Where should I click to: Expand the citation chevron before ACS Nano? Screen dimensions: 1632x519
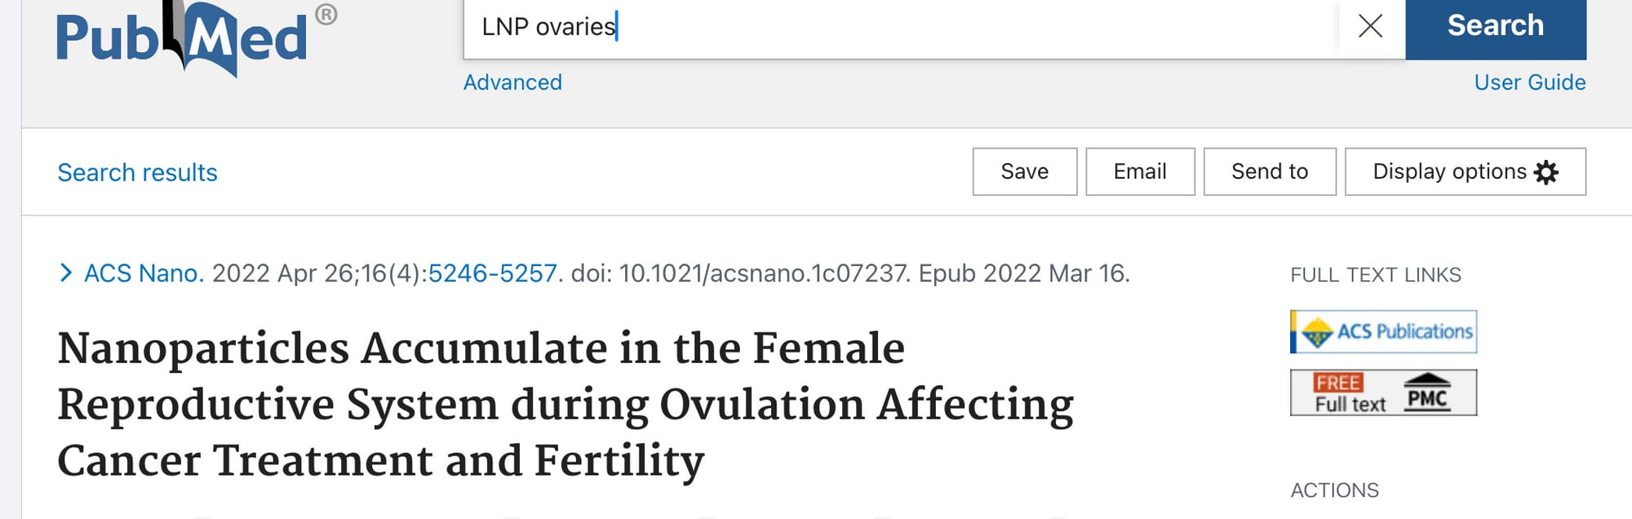point(66,273)
